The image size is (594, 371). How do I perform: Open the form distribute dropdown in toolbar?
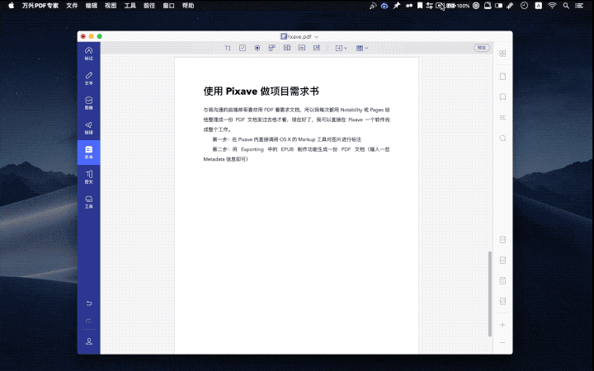pos(362,49)
